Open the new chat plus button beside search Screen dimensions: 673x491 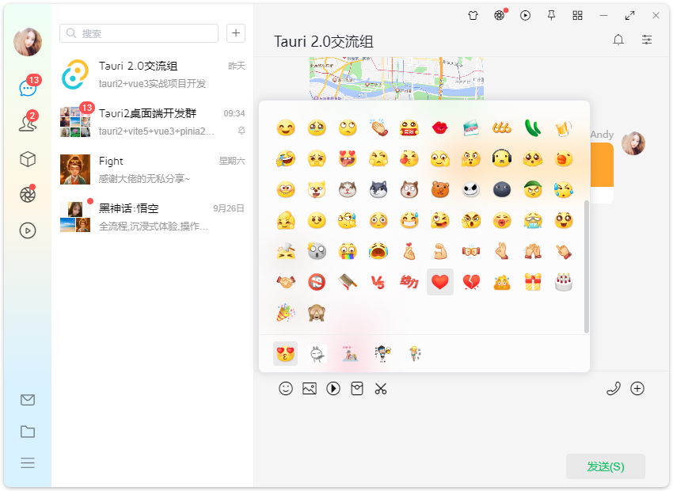(235, 33)
